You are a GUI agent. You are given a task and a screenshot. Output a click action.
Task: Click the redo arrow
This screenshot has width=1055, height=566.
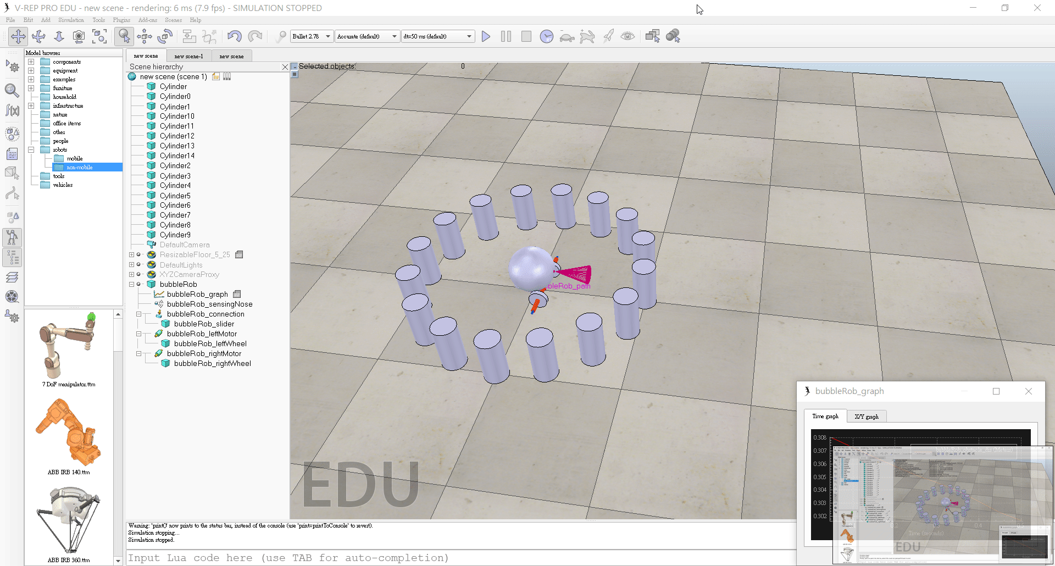click(x=255, y=36)
